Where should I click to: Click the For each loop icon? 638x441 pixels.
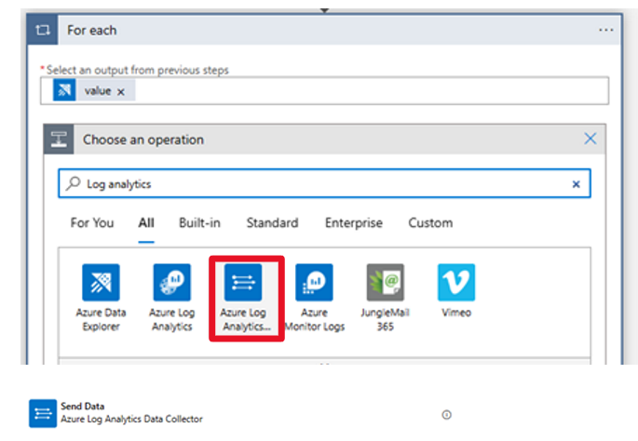[42, 30]
